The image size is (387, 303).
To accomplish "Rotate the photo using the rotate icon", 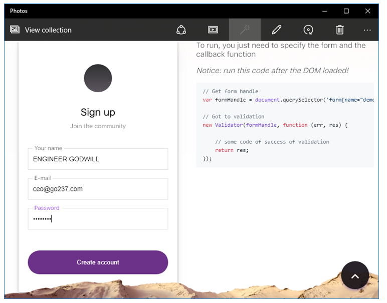I will pyautogui.click(x=308, y=30).
